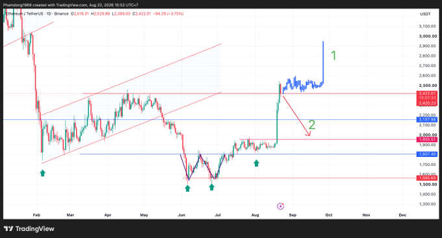
Task: Click the Dec label on time axis
Action: click(x=402, y=215)
